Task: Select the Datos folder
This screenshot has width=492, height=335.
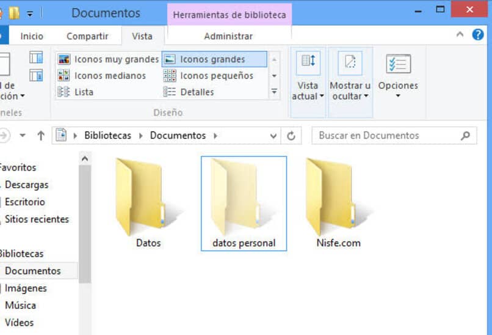Action: click(148, 204)
